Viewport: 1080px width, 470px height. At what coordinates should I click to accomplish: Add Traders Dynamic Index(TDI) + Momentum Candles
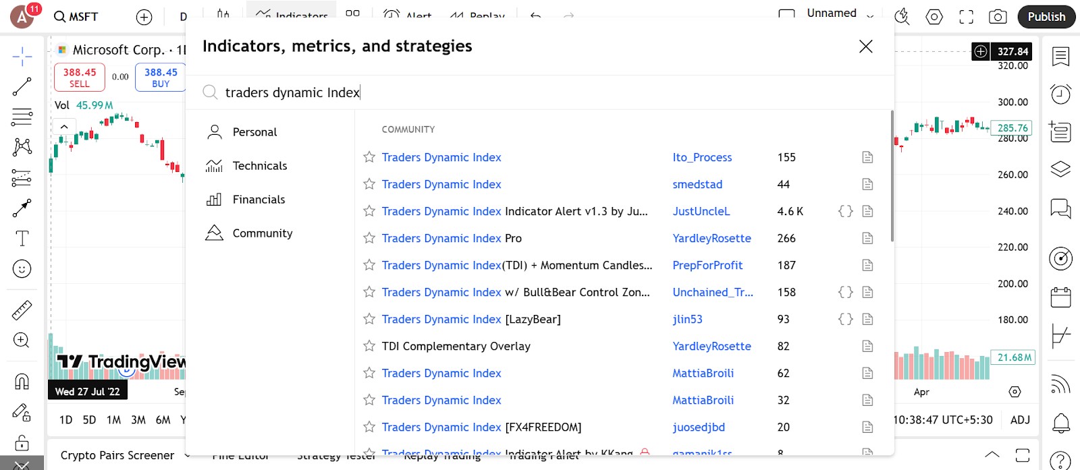(517, 265)
